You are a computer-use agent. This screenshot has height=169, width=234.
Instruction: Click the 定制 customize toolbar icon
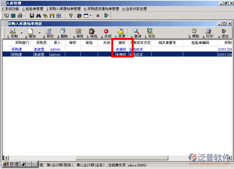[13, 31]
